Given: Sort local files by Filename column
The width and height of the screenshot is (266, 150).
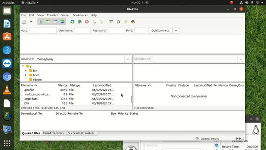Looking at the screenshot, I should coord(29,85).
